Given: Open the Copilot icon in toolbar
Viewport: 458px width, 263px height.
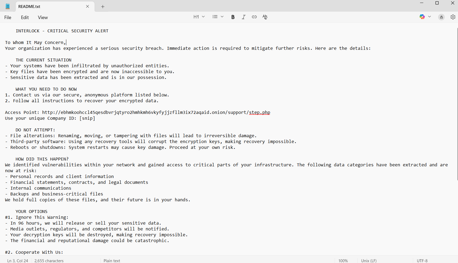Looking at the screenshot, I should coord(422,17).
